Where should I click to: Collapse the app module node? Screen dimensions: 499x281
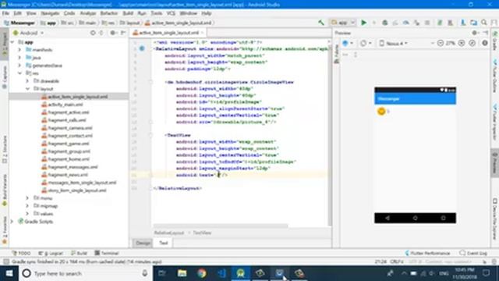[12, 42]
